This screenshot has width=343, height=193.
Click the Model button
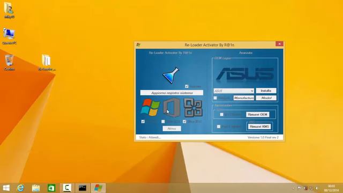(x=266, y=98)
